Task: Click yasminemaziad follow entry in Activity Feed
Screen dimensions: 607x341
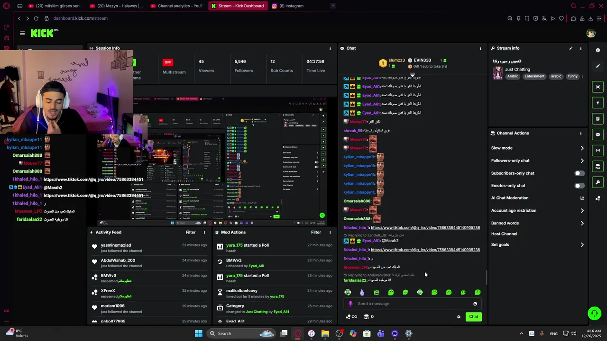Action: pyautogui.click(x=149, y=248)
